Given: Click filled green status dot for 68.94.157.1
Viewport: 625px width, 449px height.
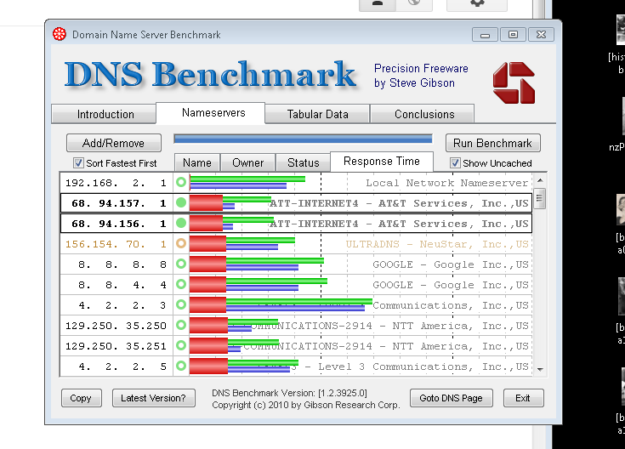Looking at the screenshot, I should coord(181,202).
